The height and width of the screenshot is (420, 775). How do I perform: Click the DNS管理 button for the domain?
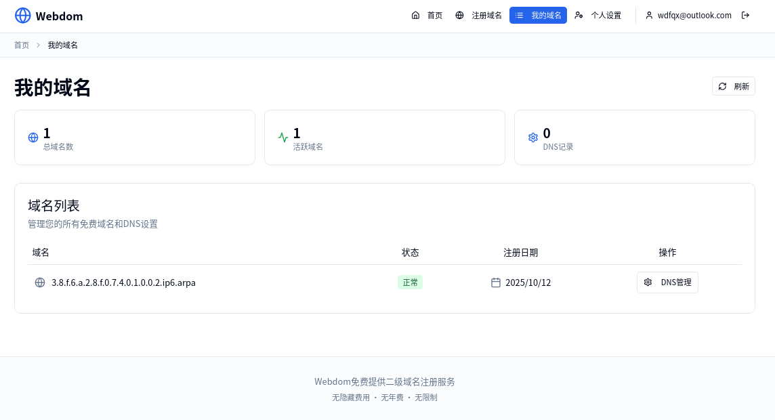[667, 282]
